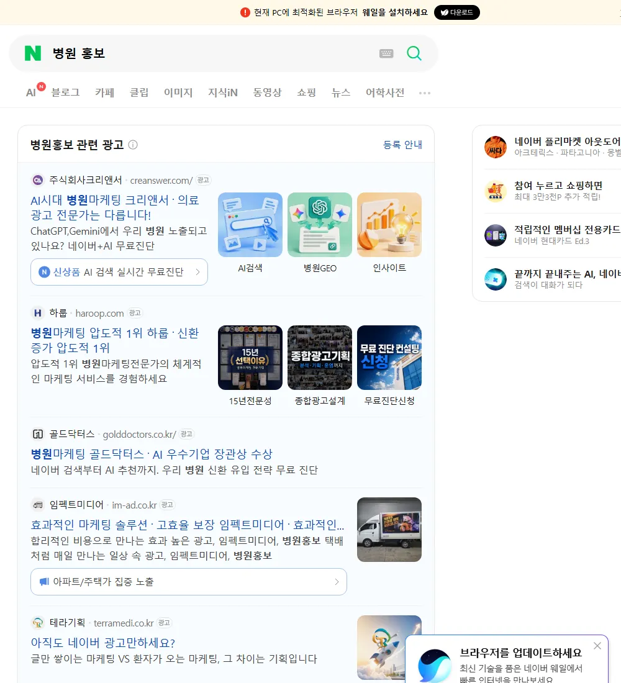
Task: Click the haroop.com URL
Action: coord(99,313)
